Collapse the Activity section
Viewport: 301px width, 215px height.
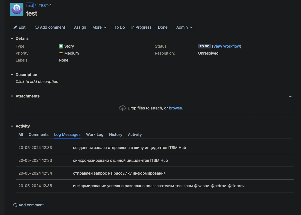coord(12,126)
